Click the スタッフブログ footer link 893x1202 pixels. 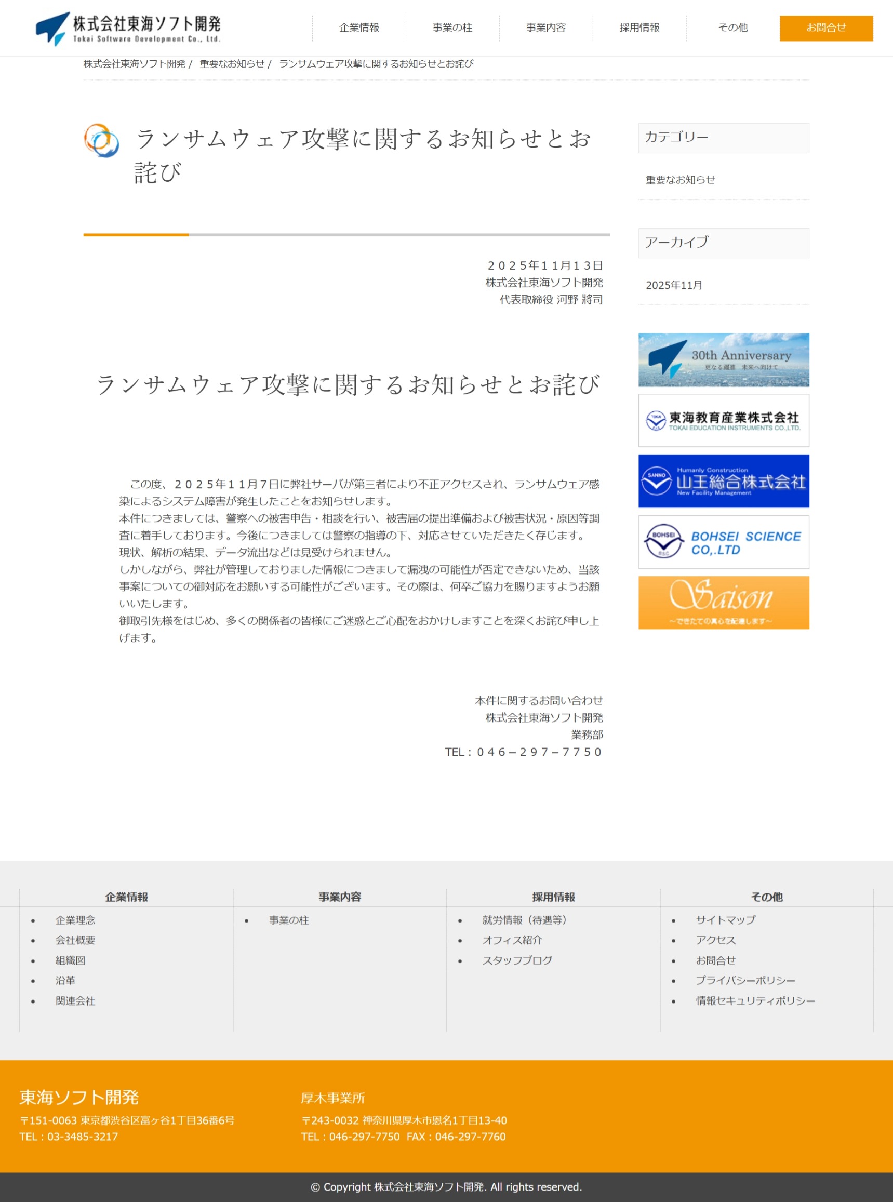pos(517,960)
